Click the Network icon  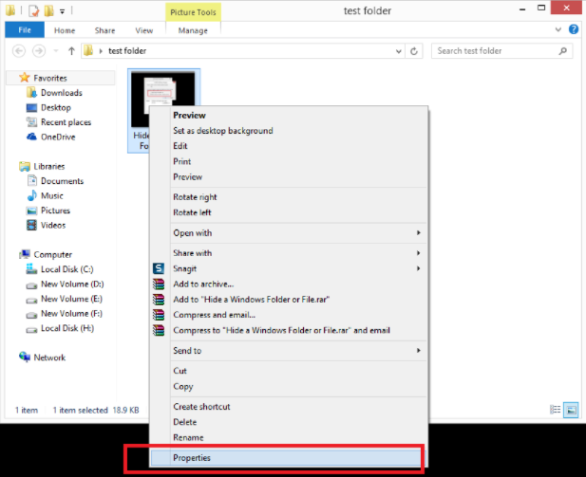tap(25, 358)
